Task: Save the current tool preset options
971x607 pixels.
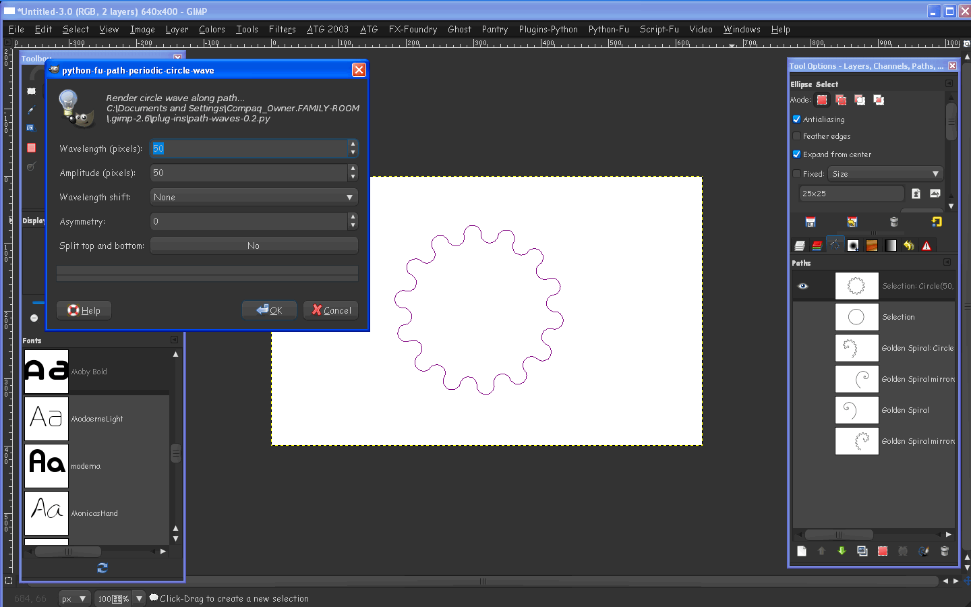Action: pos(810,221)
